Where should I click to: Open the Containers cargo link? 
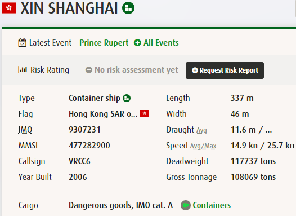[x=212, y=205]
